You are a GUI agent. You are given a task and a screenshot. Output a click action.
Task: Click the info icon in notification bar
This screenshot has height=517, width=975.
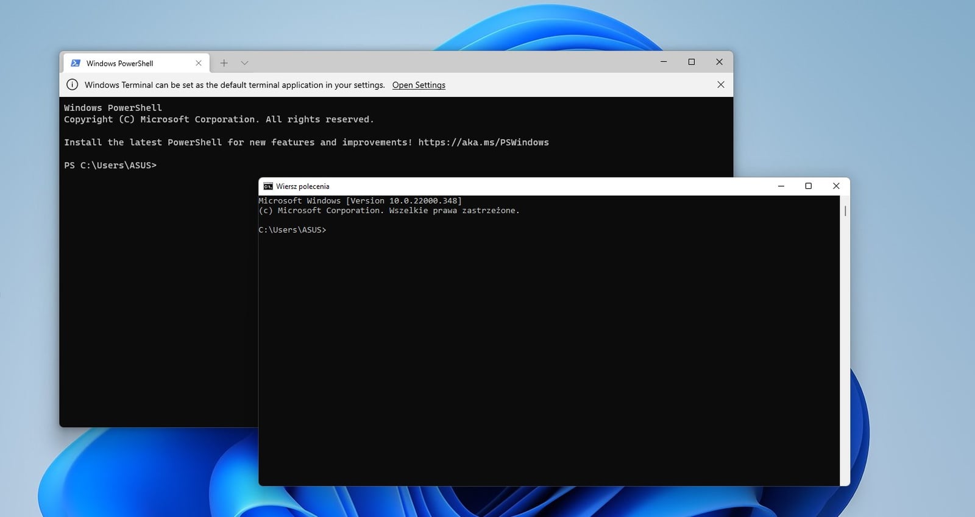coord(73,85)
